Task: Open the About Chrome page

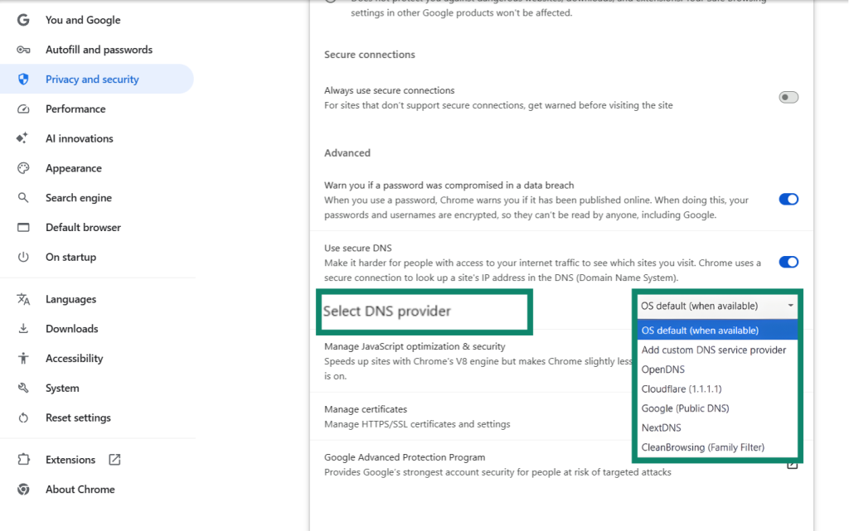Action: click(x=80, y=489)
